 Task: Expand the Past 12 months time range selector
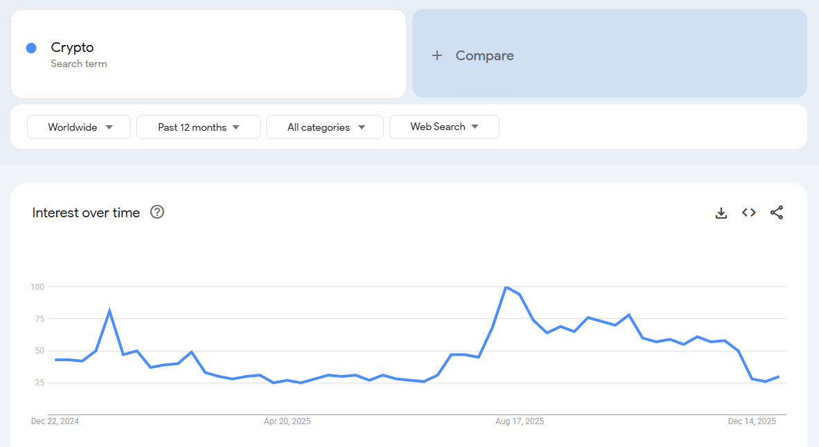tap(198, 127)
